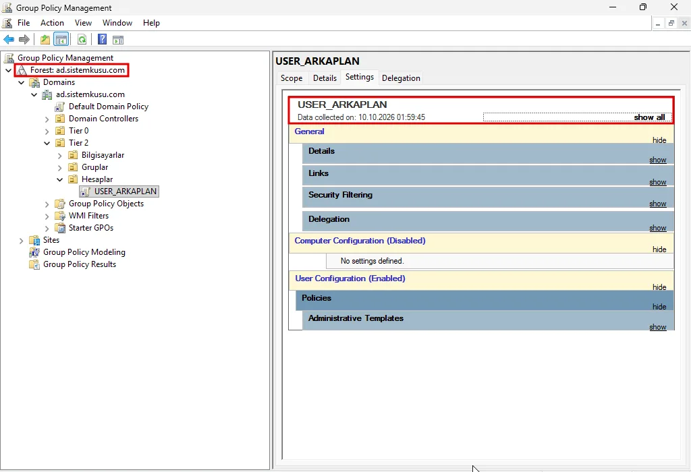This screenshot has width=691, height=472.
Task: Show the Links report section
Action: [657, 182]
